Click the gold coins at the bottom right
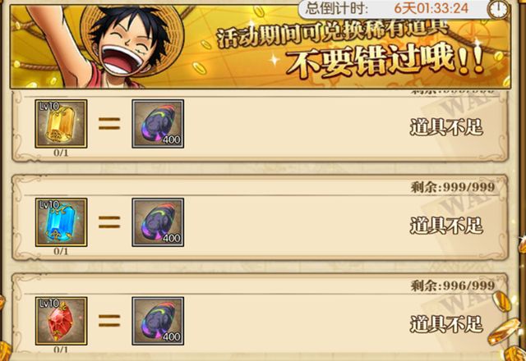 506,328
